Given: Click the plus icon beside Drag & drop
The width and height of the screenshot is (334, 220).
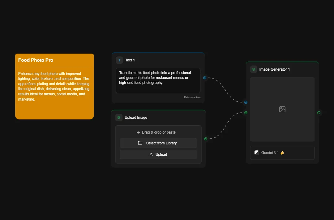Looking at the screenshot, I should (x=138, y=132).
